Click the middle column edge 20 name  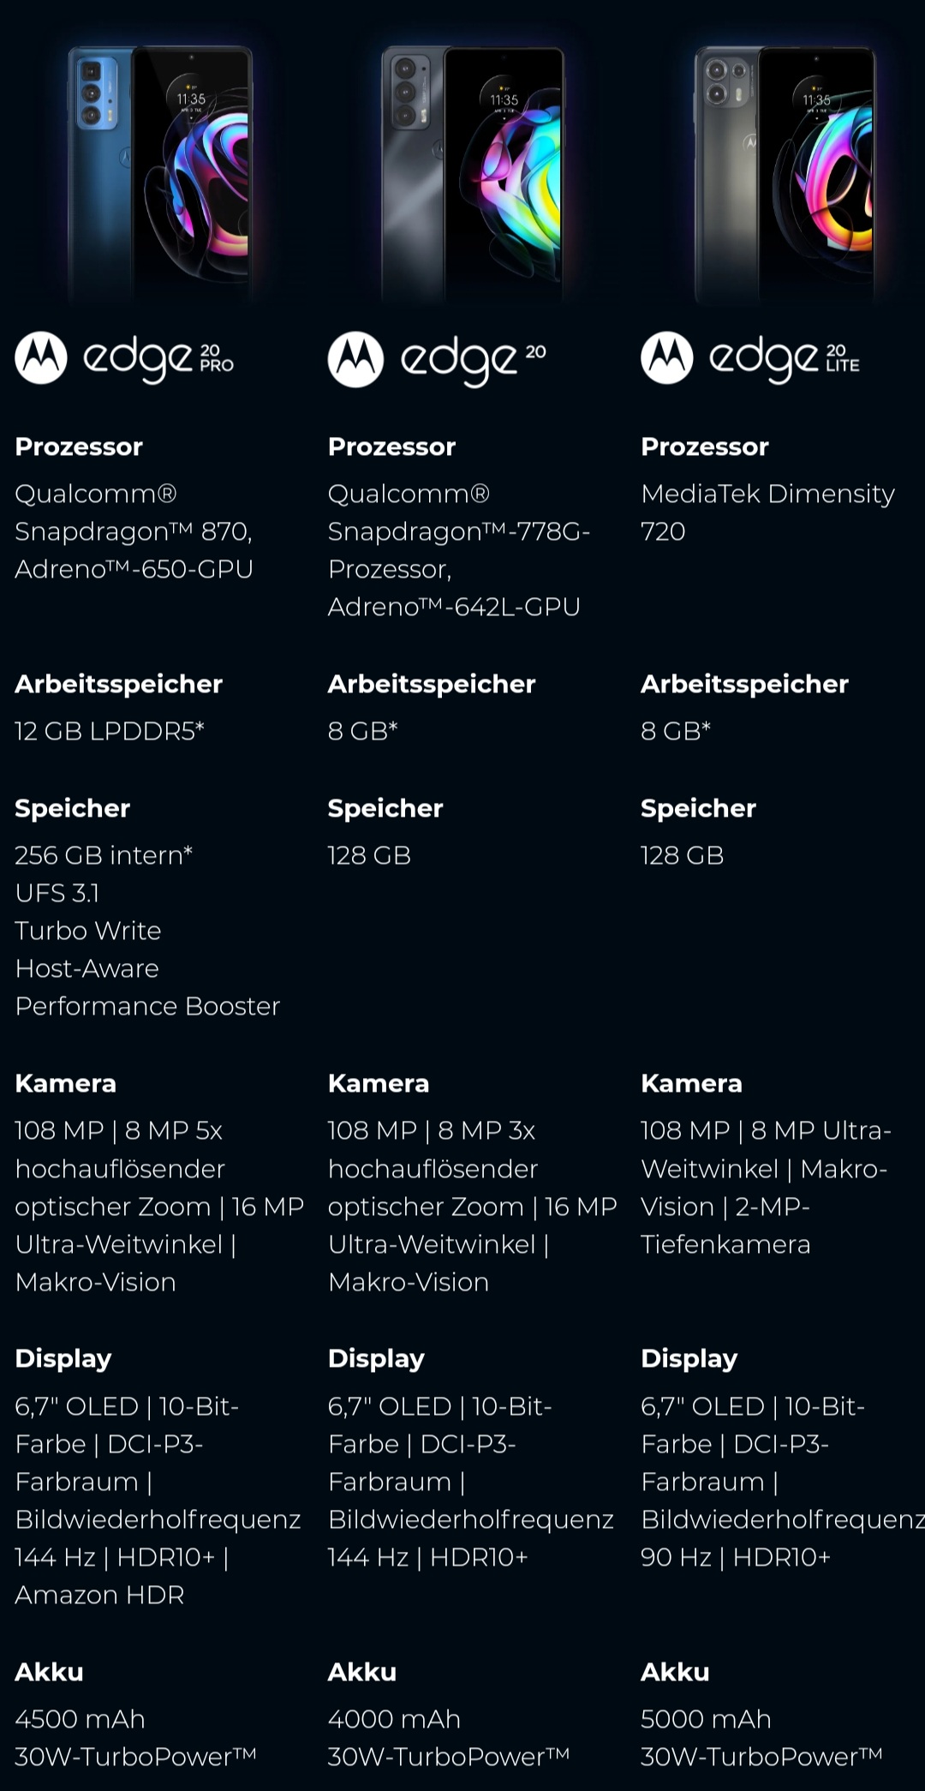coord(474,362)
